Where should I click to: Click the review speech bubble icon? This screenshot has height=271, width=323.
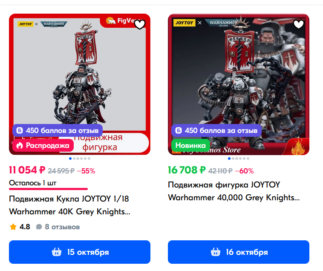click(x=39, y=227)
